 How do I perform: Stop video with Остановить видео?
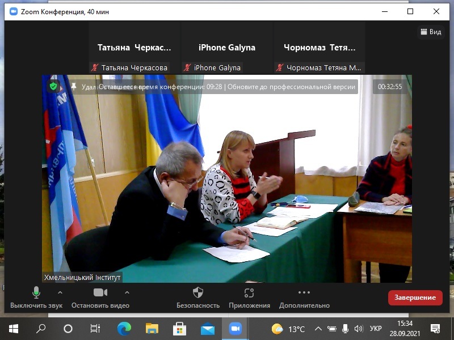(x=100, y=293)
